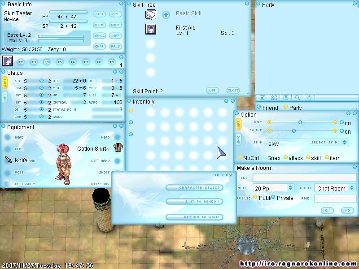Select First Aid skill icon in Skill Tree
The height and width of the screenshot is (269, 359).
click(151, 29)
